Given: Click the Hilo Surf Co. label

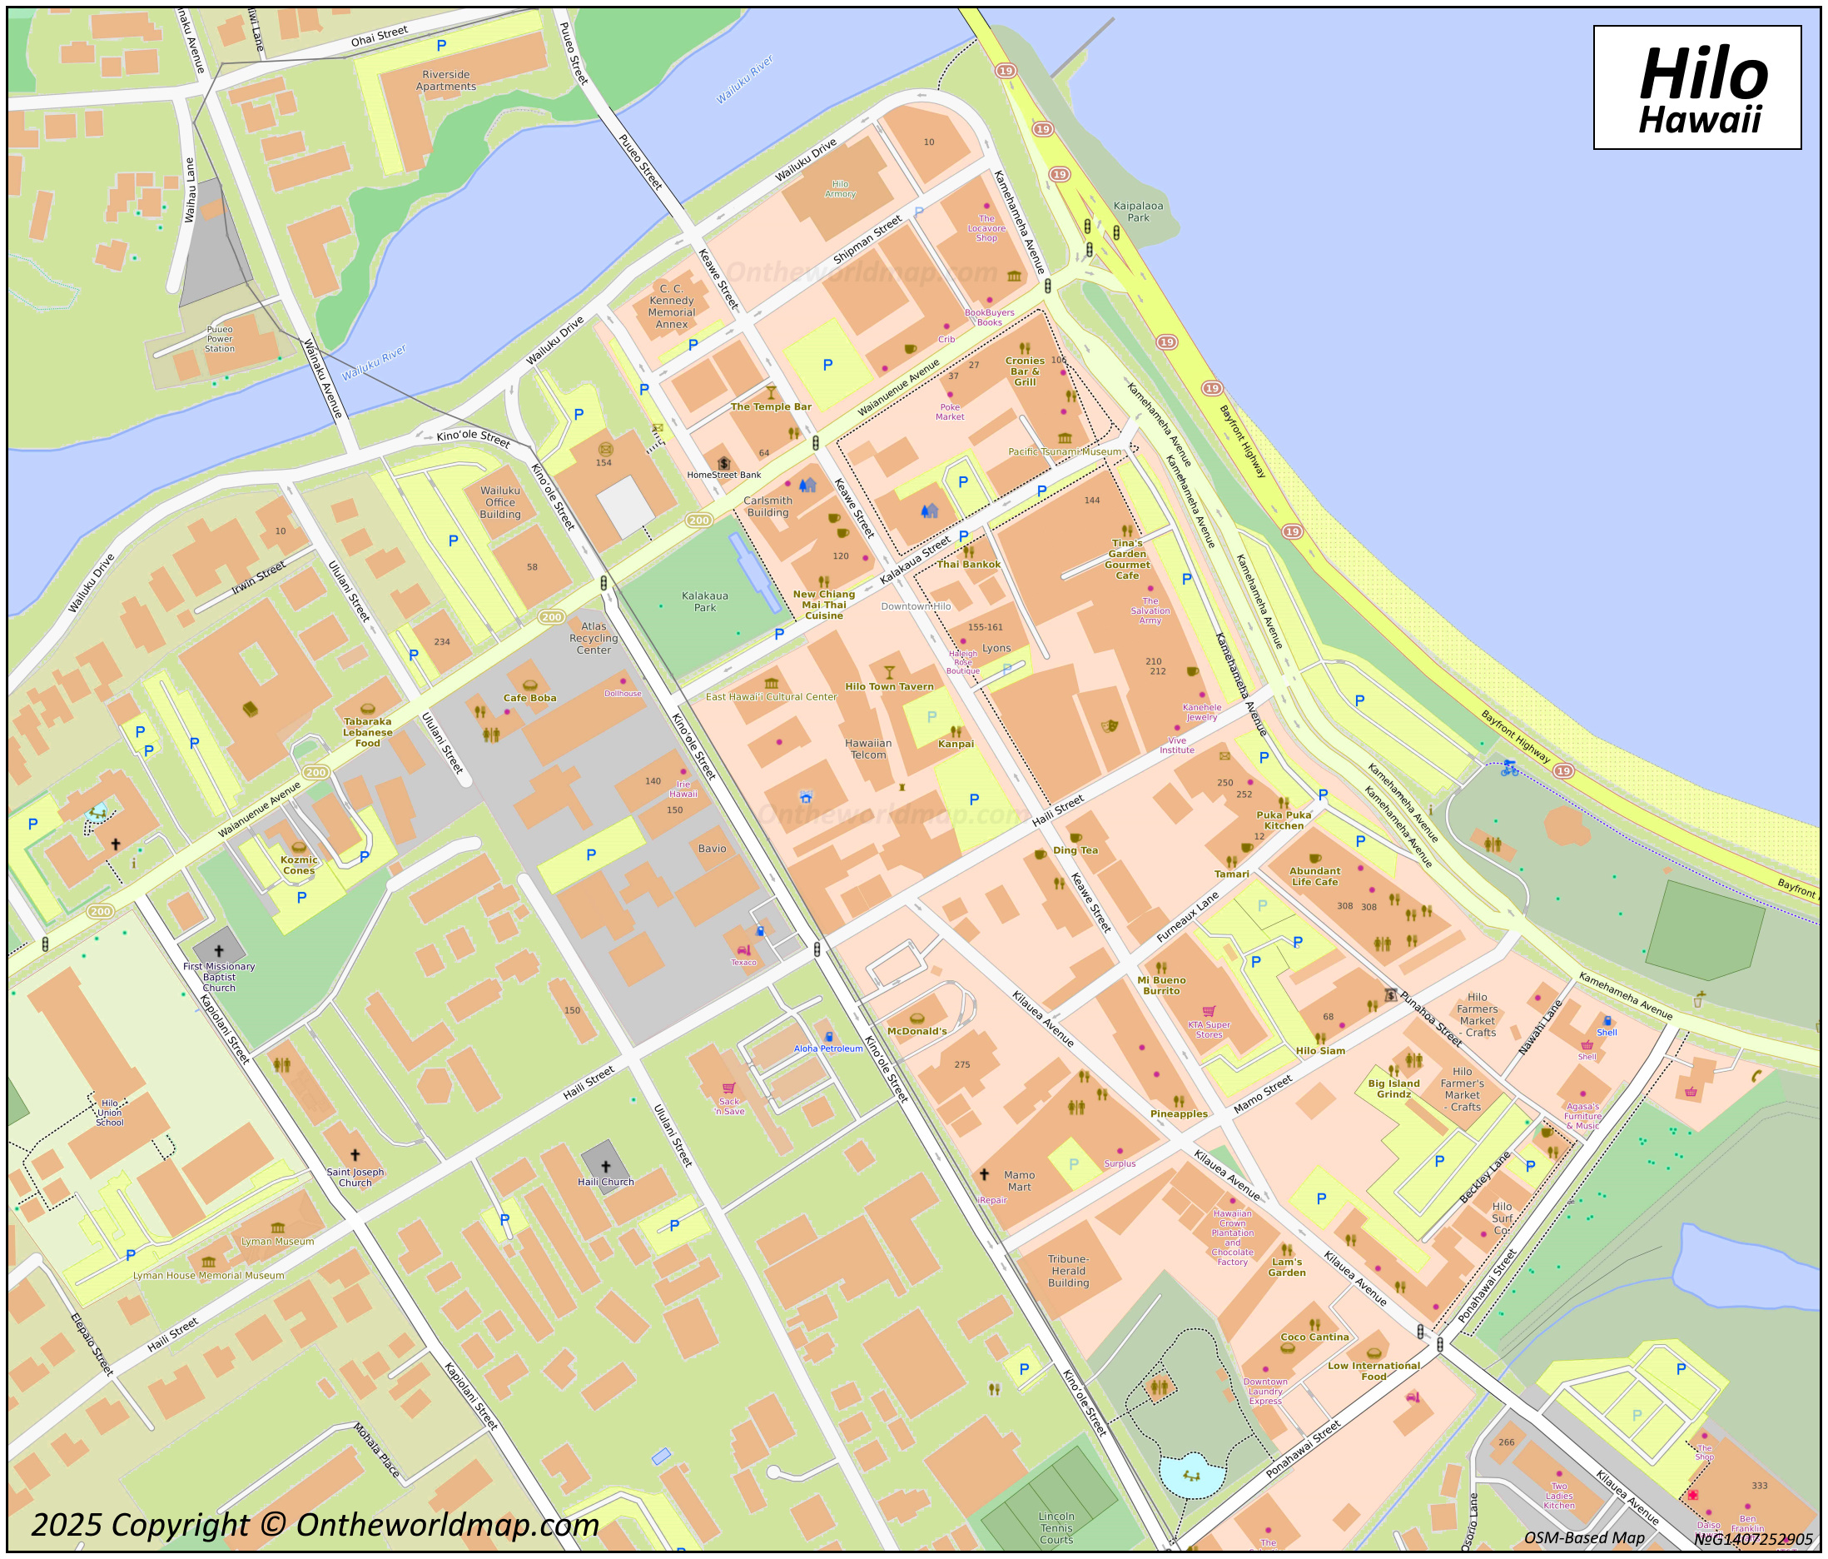Looking at the screenshot, I should point(1502,1218).
